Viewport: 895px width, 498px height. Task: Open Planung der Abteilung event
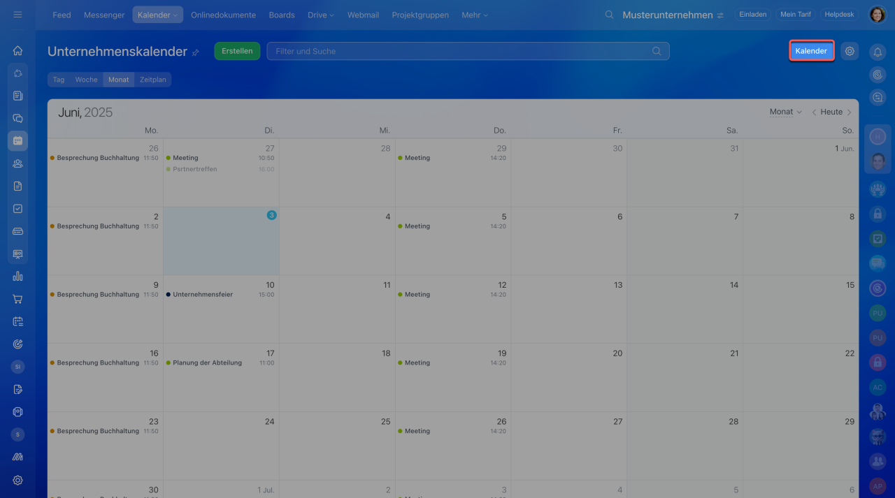220,363
